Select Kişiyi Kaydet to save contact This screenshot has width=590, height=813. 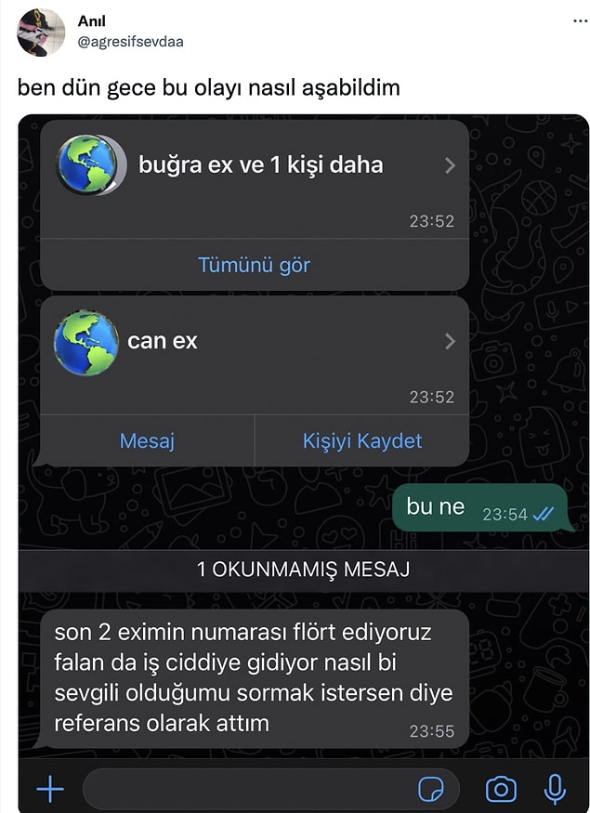[361, 440]
